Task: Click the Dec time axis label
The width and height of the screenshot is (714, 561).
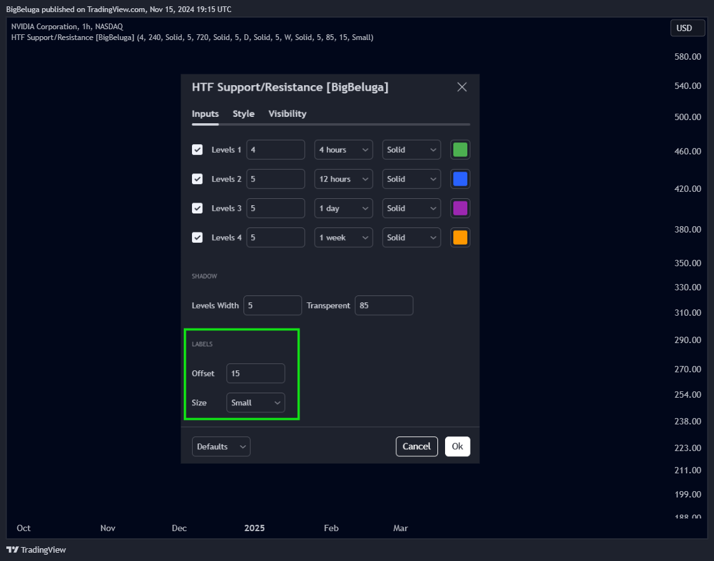Action: click(x=179, y=528)
